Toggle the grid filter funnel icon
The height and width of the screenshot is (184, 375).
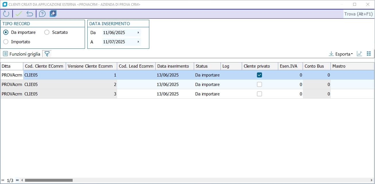tap(47, 54)
